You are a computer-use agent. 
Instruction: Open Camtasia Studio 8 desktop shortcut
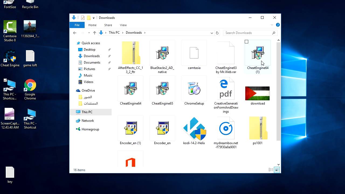point(10,31)
